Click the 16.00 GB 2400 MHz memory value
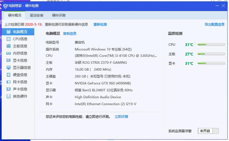This screenshot has height=141, width=229. [x=93, y=70]
